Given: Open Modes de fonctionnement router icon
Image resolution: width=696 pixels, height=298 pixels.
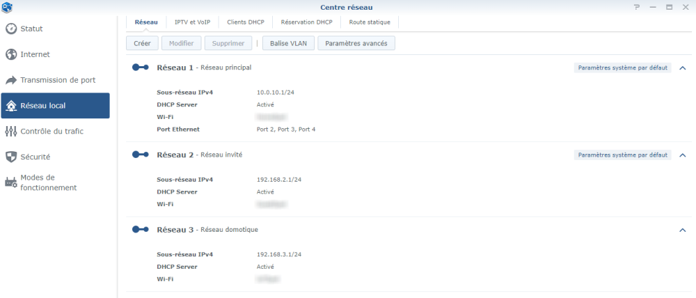Looking at the screenshot, I should tap(11, 182).
